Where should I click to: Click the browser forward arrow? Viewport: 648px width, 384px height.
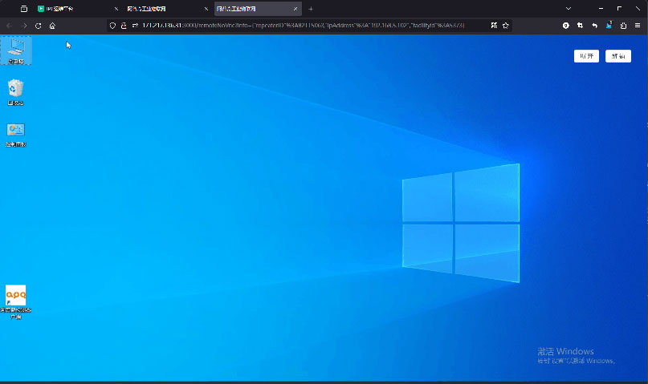[x=24, y=26]
